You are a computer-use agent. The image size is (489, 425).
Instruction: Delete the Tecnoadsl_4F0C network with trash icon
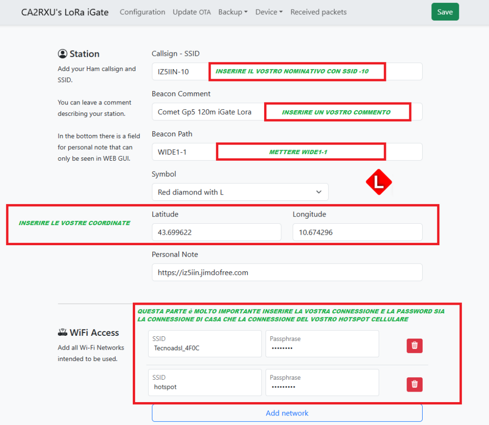(x=415, y=345)
